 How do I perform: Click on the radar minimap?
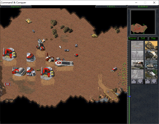(x=143, y=22)
